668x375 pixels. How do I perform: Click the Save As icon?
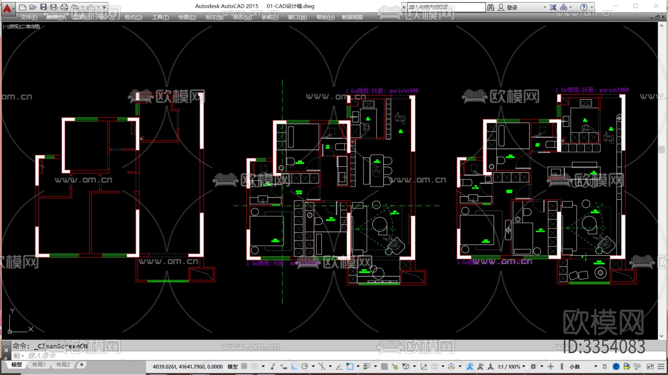click(54, 7)
